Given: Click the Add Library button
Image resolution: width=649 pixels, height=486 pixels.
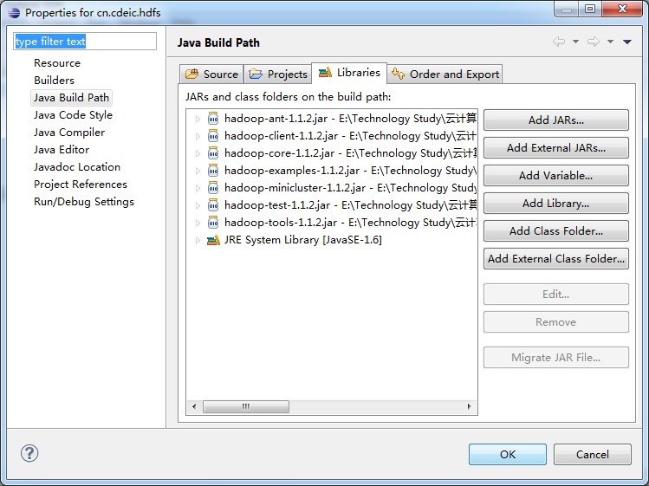Looking at the screenshot, I should tap(555, 204).
